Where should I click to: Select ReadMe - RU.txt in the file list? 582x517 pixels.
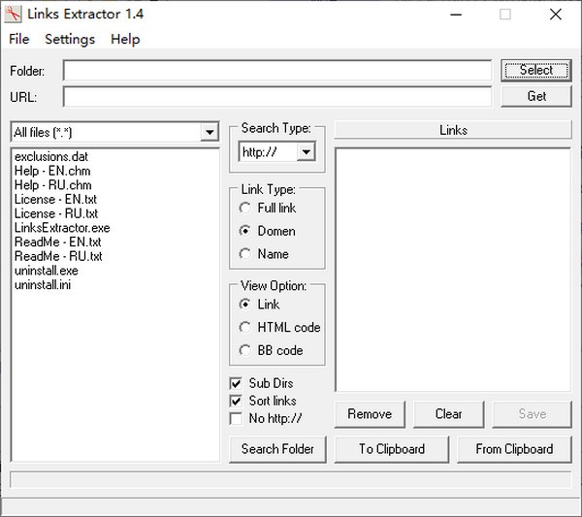(x=58, y=256)
